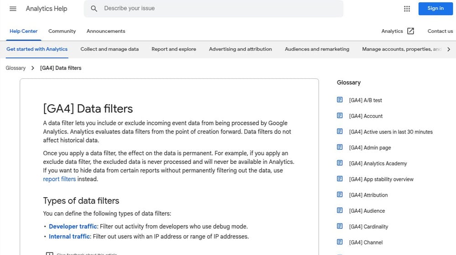The width and height of the screenshot is (456, 255).
Task: Follow the report filters link
Action: click(x=59, y=179)
